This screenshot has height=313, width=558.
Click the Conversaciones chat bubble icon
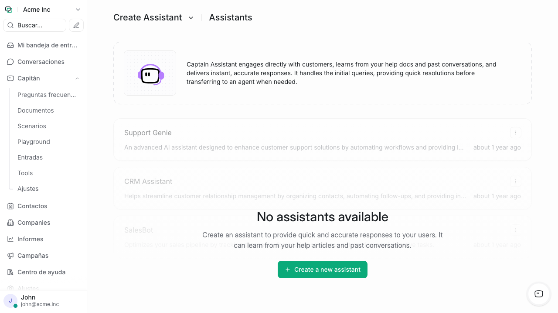10,62
